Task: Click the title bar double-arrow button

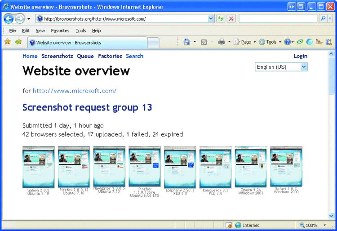Action: (x=292, y=7)
